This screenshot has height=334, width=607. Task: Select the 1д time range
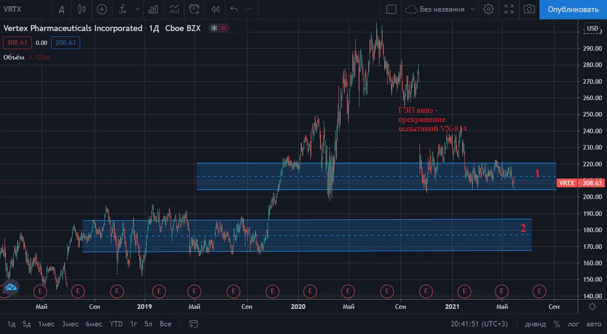[x=11, y=324]
